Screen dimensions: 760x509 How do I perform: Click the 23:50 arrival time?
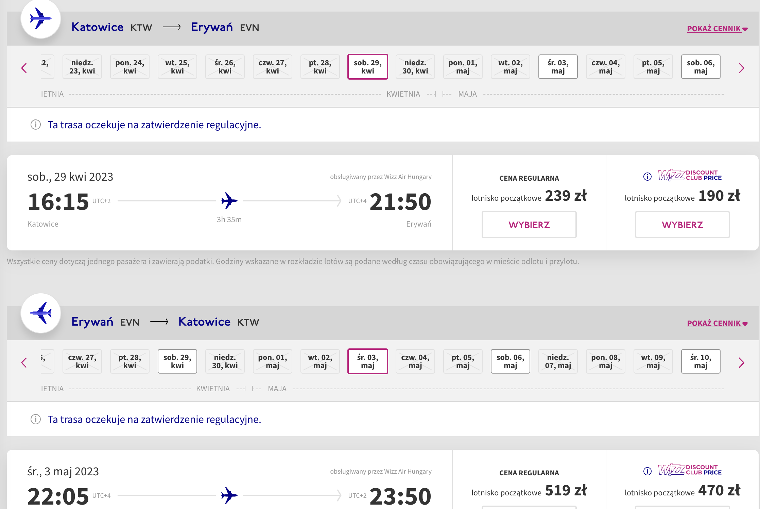click(400, 496)
